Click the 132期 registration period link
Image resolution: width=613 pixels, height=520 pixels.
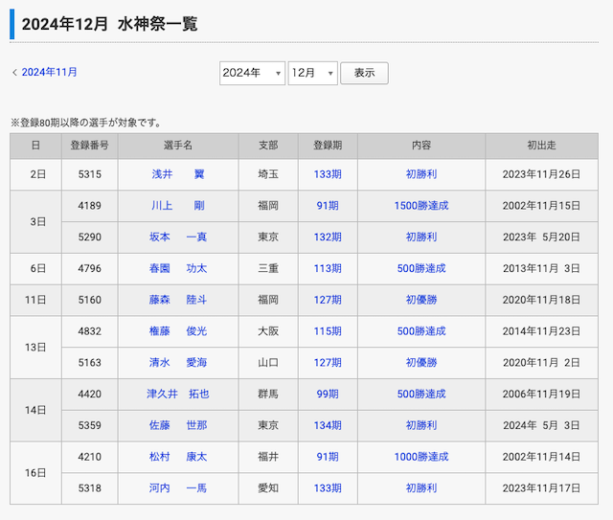point(328,237)
